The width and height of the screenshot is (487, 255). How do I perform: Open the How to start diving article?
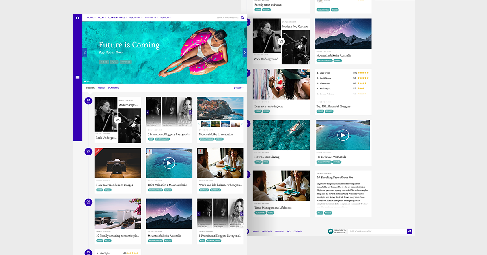[x=267, y=157]
